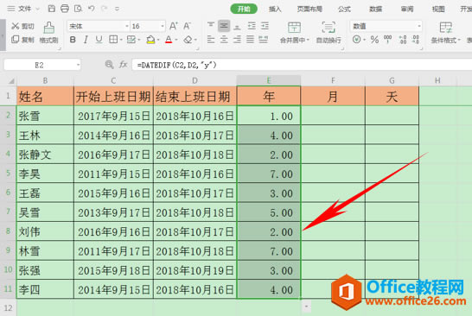Image resolution: width=472 pixels, height=316 pixels.
Task: Open the 开始 ribbon tab
Action: [x=244, y=9]
